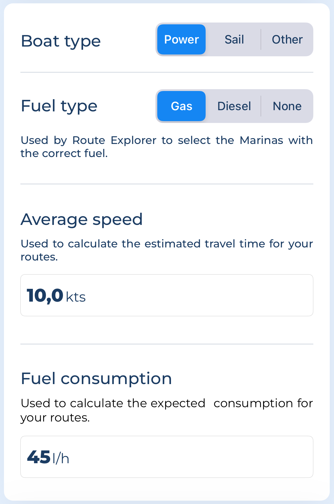Click the Fuel consumption heading
The height and width of the screenshot is (504, 334).
(x=96, y=379)
